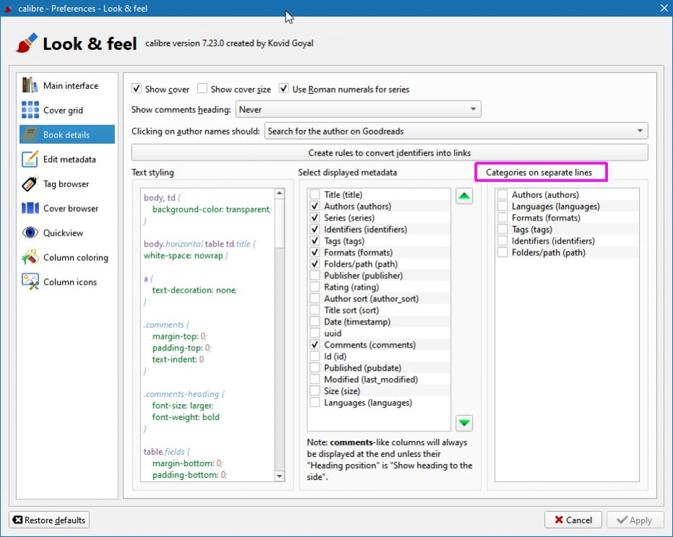The width and height of the screenshot is (673, 537).
Task: Check Publisher (publisher) in displayed metadata
Action: pos(314,275)
